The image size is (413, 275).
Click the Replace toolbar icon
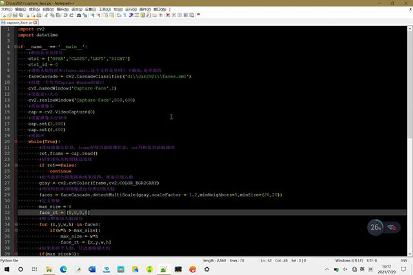85,15
